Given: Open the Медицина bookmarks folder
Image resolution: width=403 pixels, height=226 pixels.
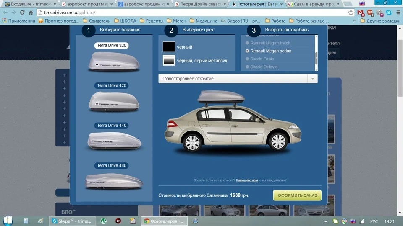Looking at the screenshot, I should [204, 21].
